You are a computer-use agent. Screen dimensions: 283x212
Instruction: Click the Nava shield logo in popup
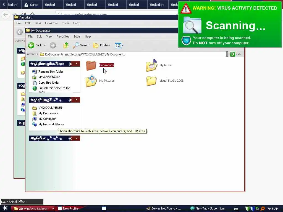tap(186, 41)
